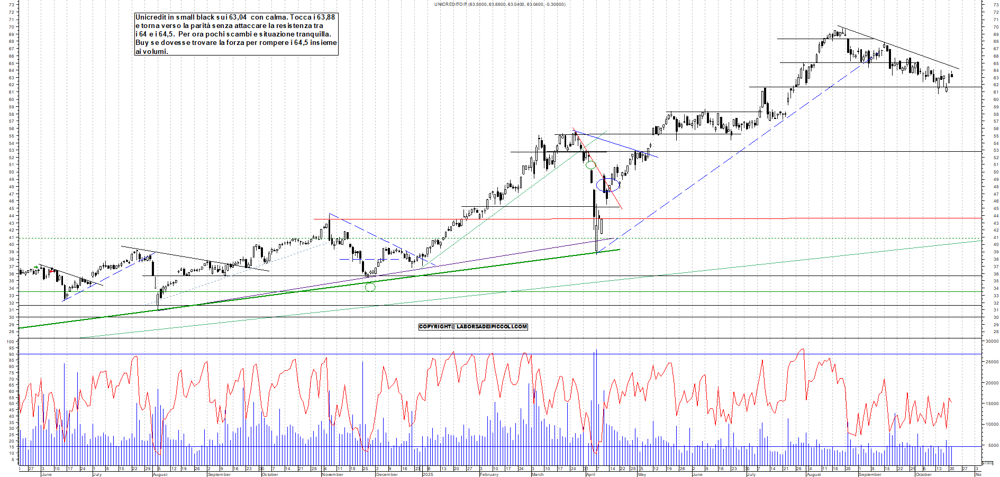Select the blue ellipse annotation in April

pyautogui.click(x=607, y=185)
